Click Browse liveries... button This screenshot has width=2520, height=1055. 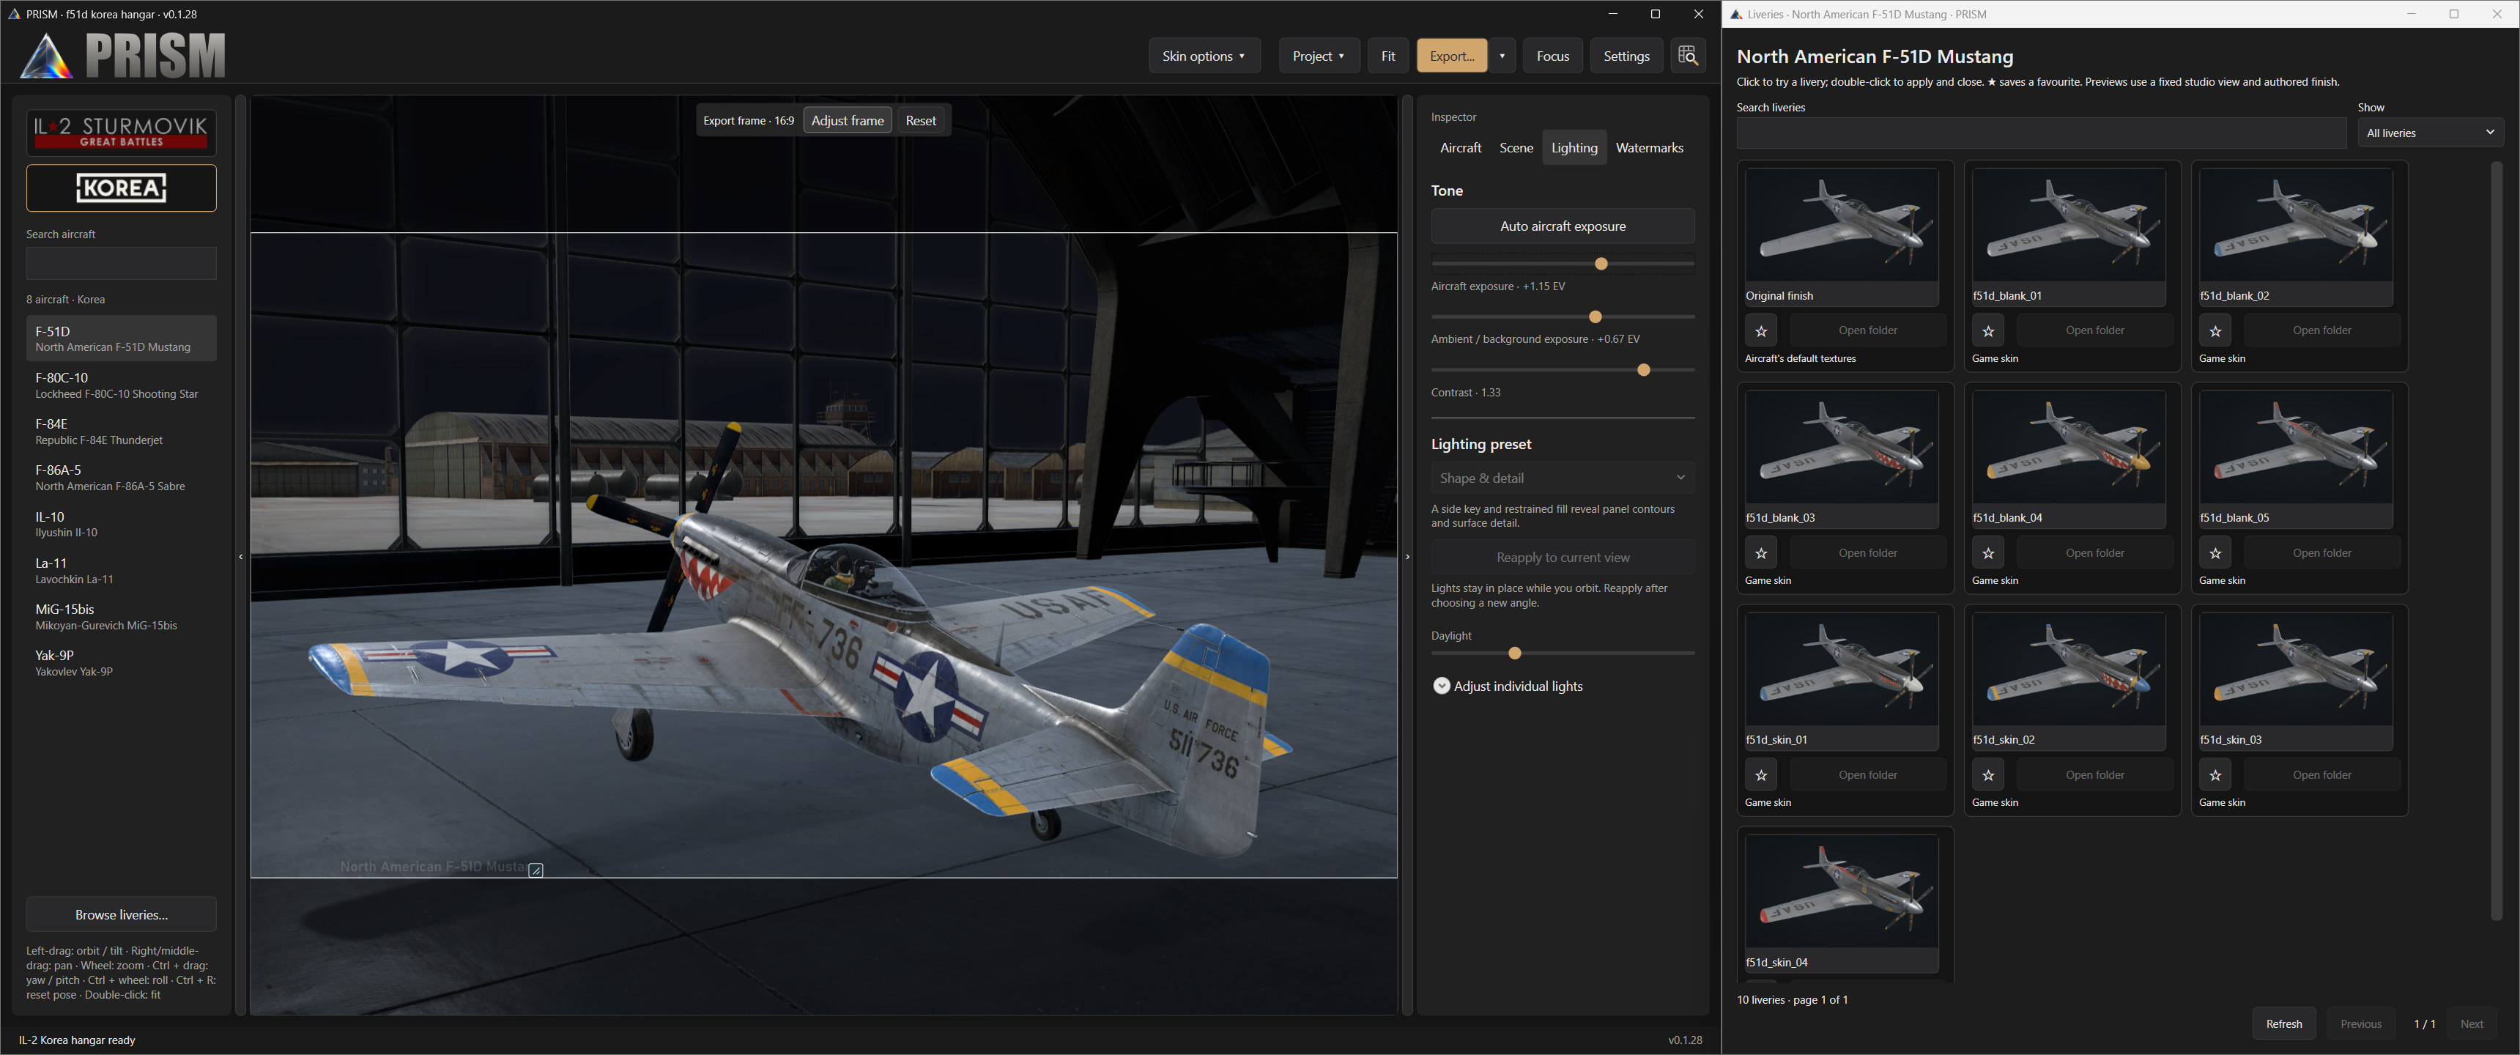(x=122, y=914)
